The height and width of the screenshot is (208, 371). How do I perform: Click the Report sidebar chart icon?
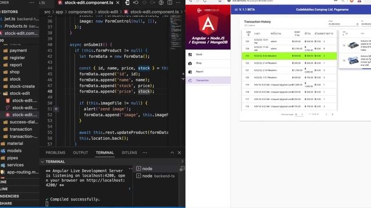point(190,72)
